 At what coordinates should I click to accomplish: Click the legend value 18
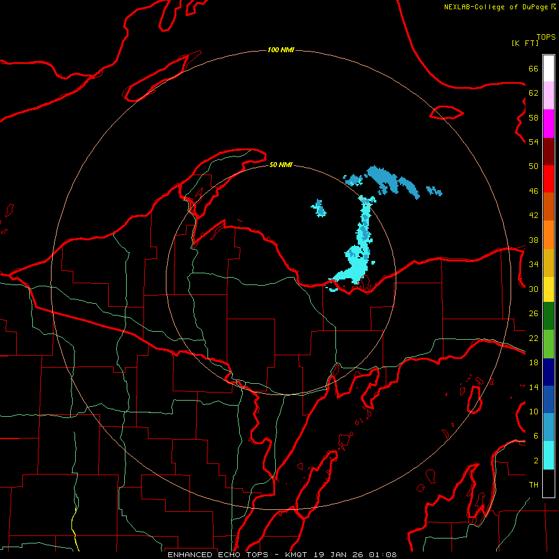(534, 363)
